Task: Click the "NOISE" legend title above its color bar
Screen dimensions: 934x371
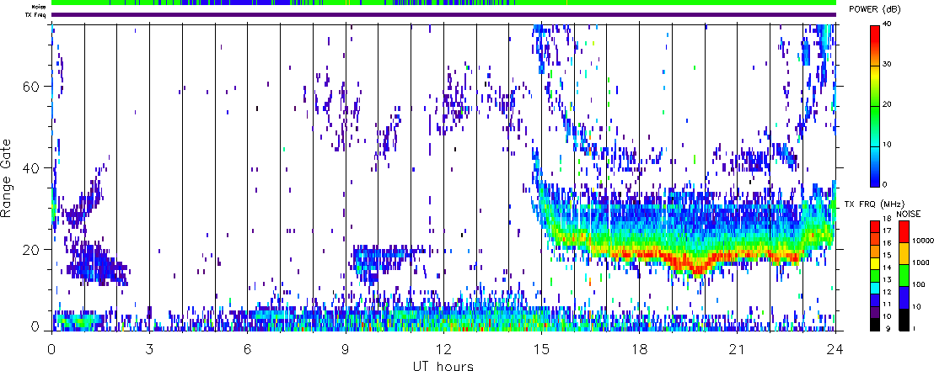Action: click(x=909, y=213)
